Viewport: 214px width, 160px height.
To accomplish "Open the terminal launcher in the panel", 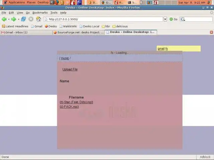I will click(52, 2).
